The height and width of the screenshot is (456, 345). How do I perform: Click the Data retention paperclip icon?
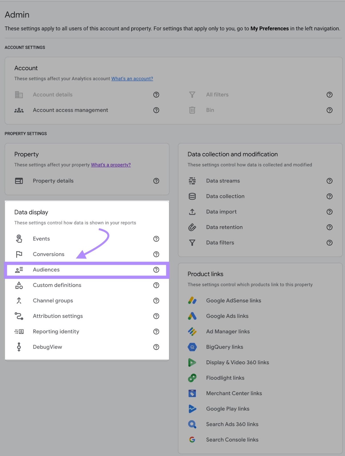coord(192,227)
